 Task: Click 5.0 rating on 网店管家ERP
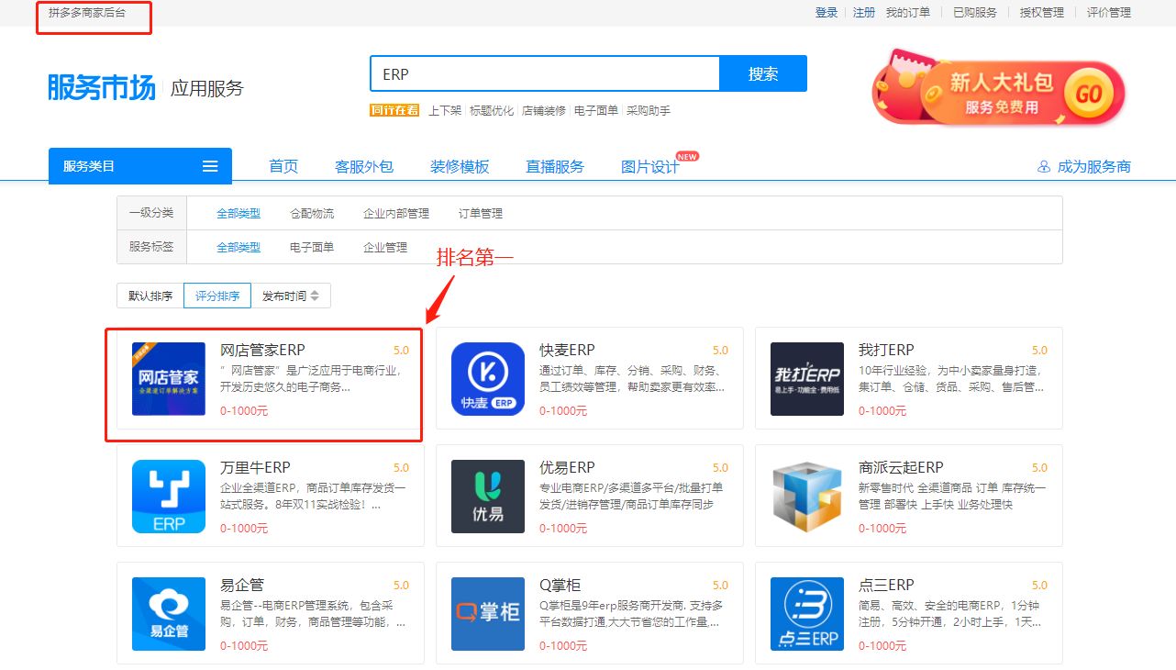pos(401,351)
